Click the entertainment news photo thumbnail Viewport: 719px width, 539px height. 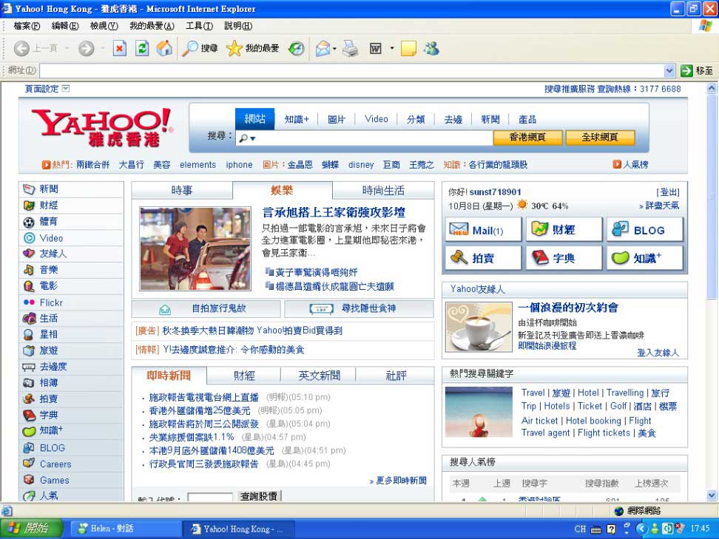(x=195, y=249)
